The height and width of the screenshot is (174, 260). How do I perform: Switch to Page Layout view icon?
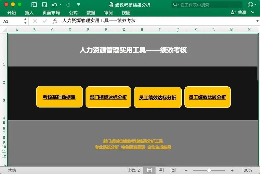tap(161, 170)
